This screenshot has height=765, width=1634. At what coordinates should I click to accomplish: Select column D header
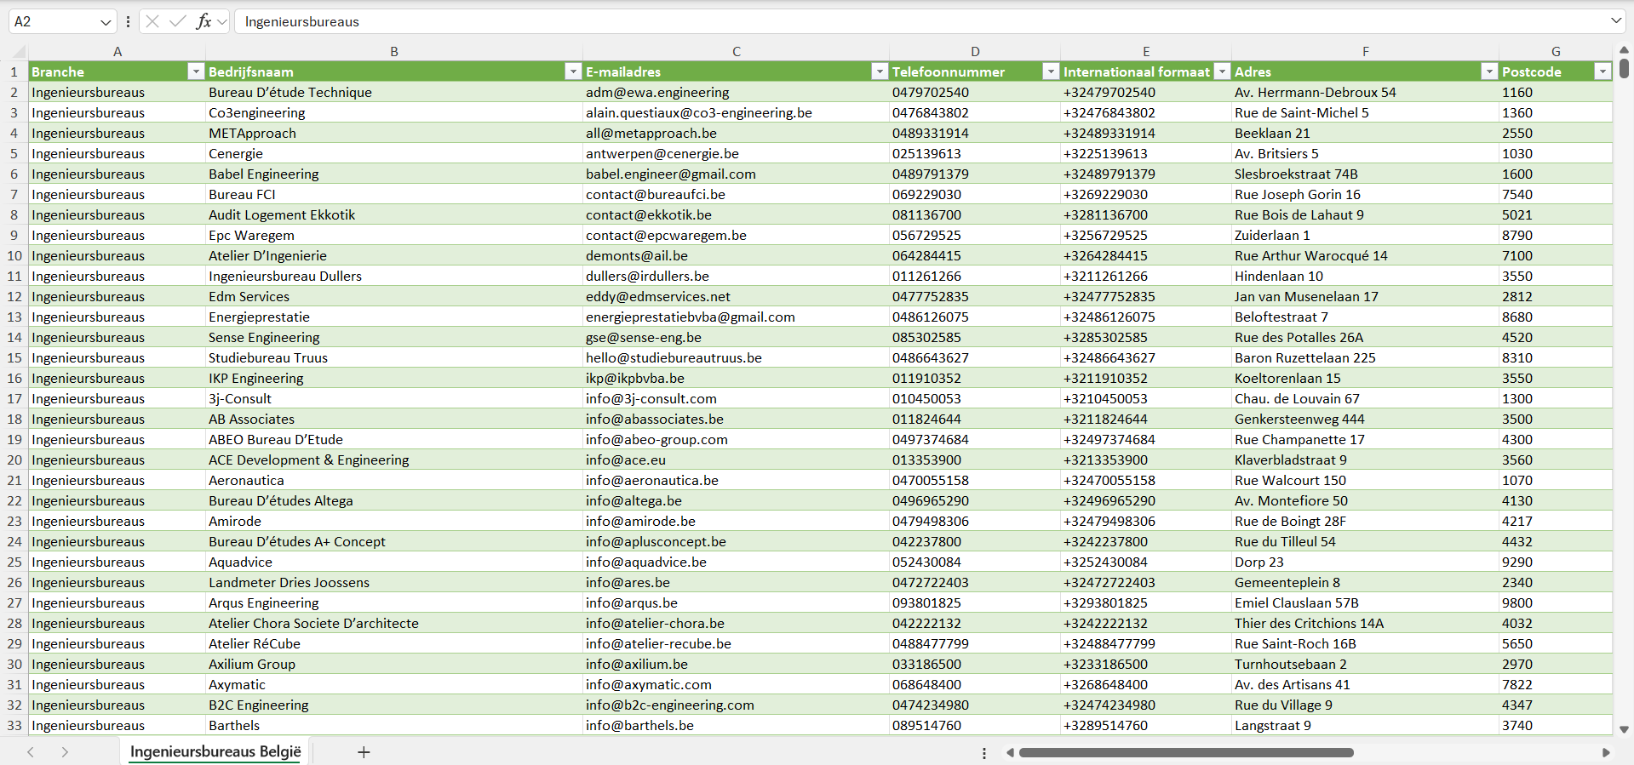[x=974, y=51]
